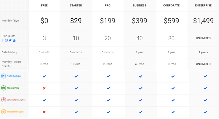Click the Competitor Analytics checkmark in Enterprise column

click(205, 100)
